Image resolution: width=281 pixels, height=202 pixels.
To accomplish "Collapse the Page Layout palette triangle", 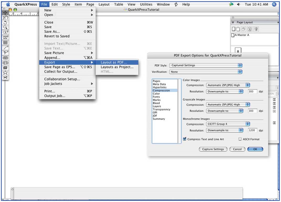I will pos(233,22).
